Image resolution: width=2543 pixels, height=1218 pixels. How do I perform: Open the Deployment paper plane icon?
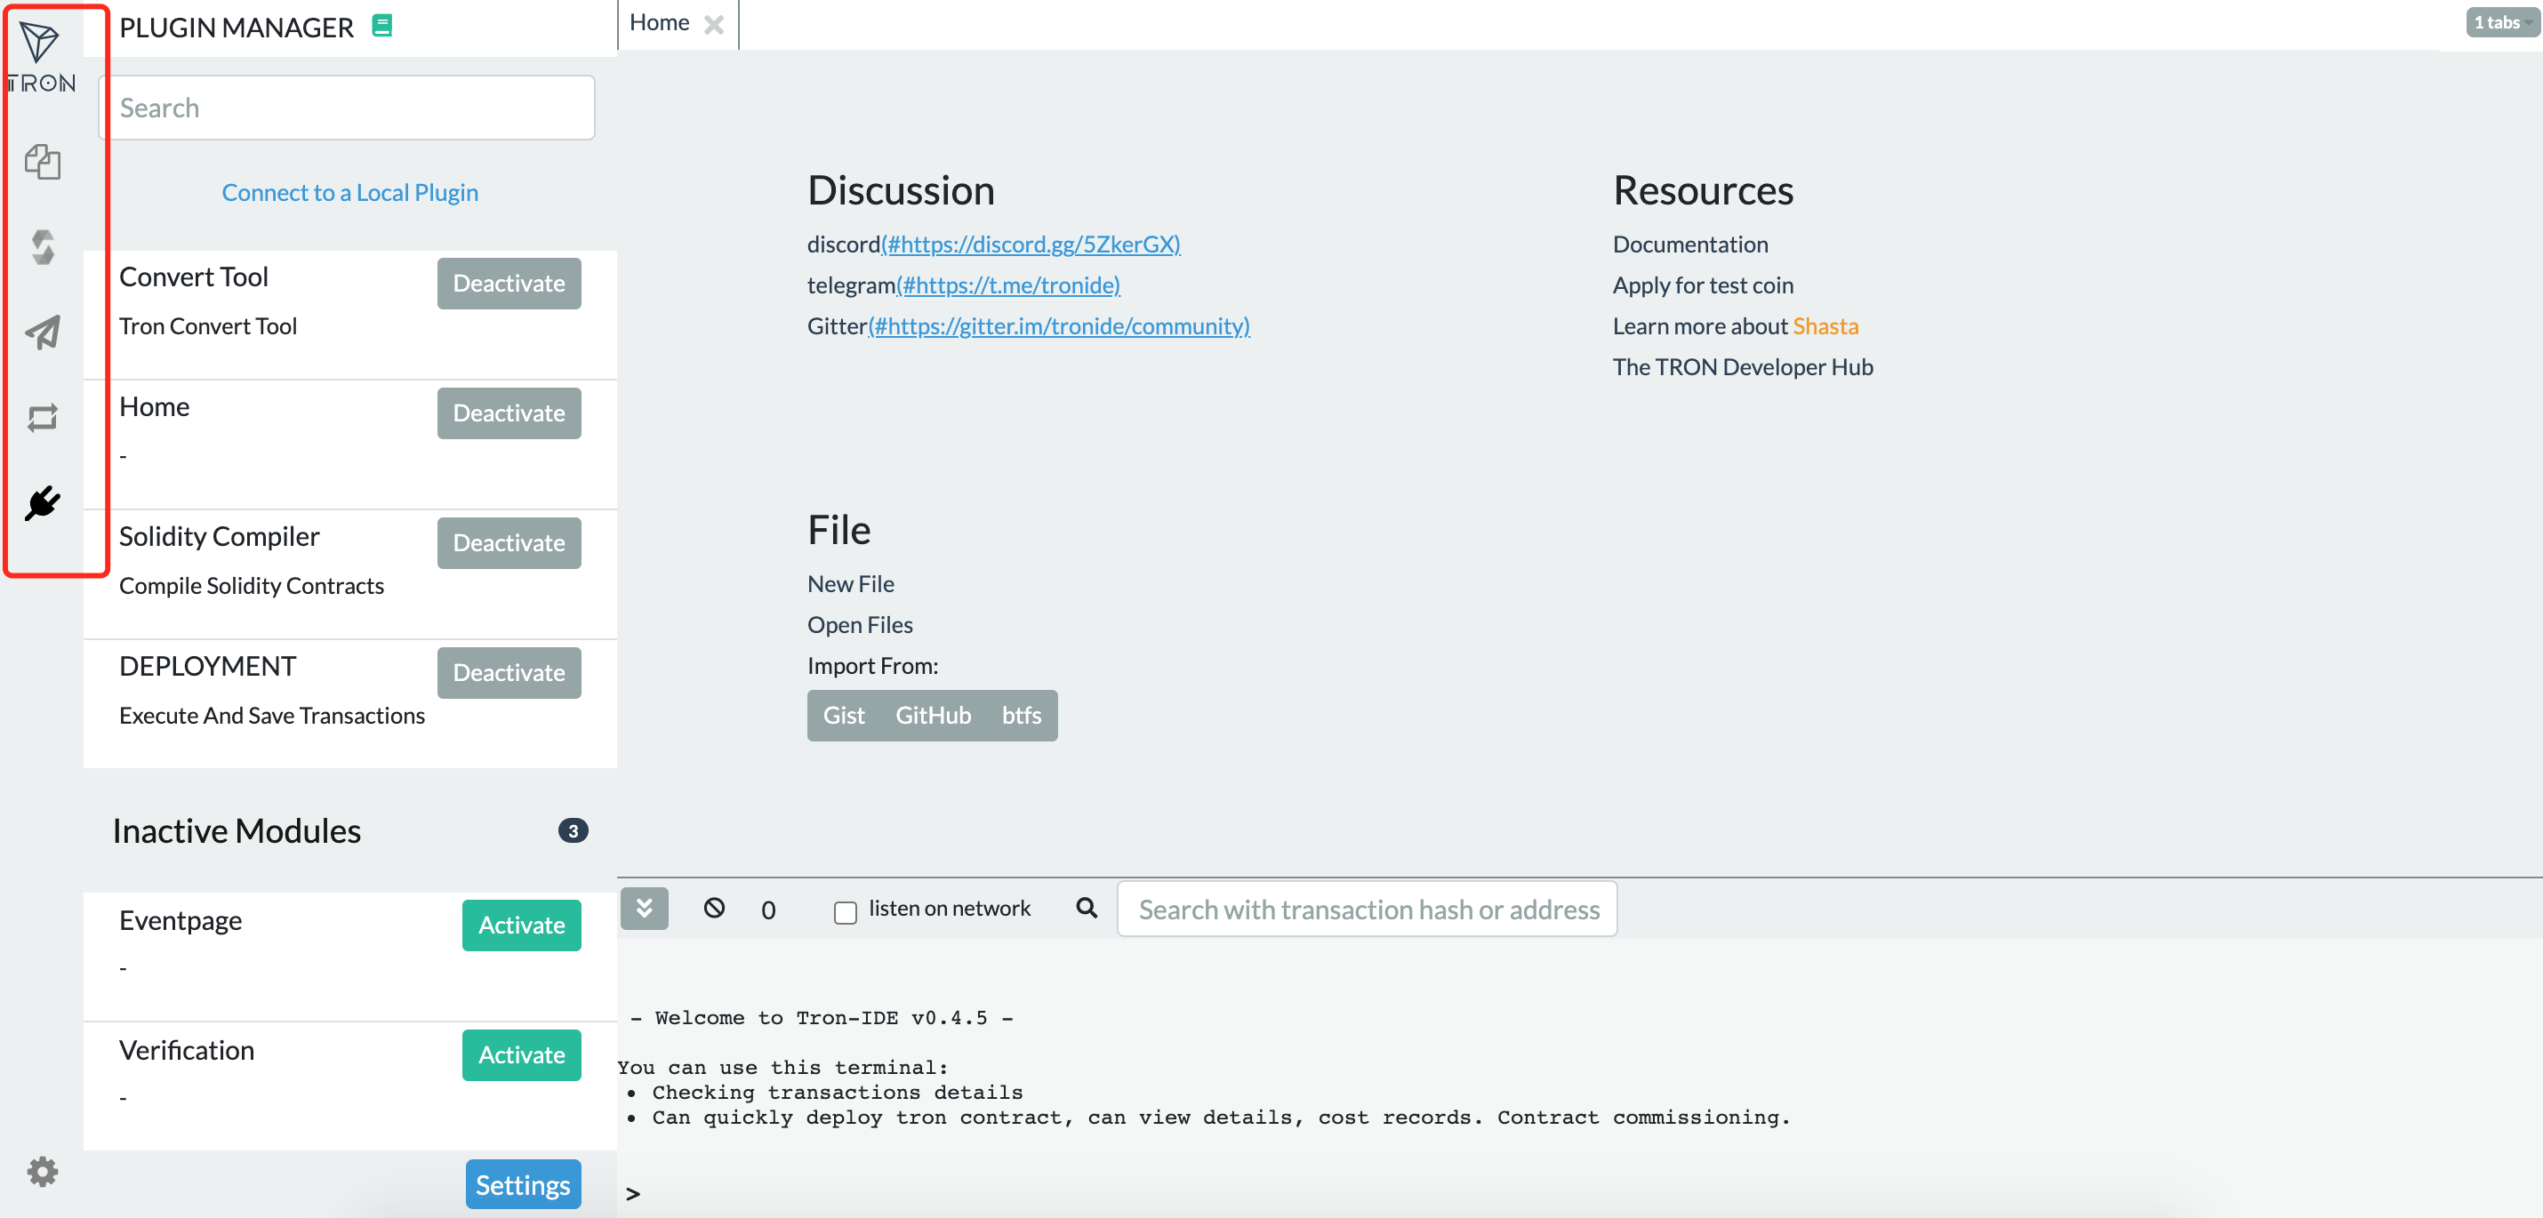43,333
